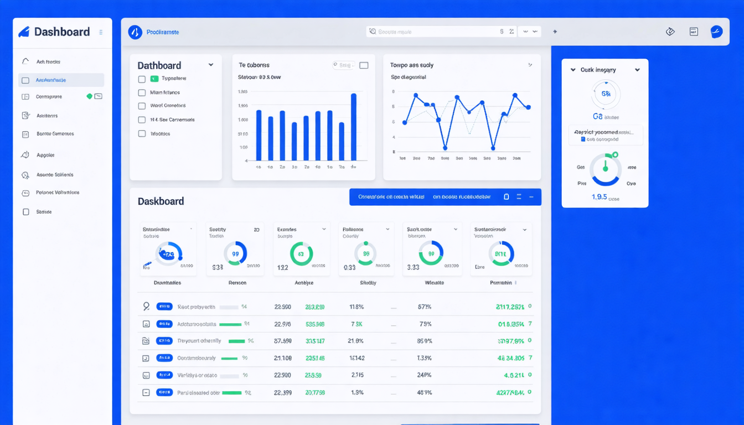Open the tag icon in the top bar
This screenshot has height=425, width=744.
670,32
